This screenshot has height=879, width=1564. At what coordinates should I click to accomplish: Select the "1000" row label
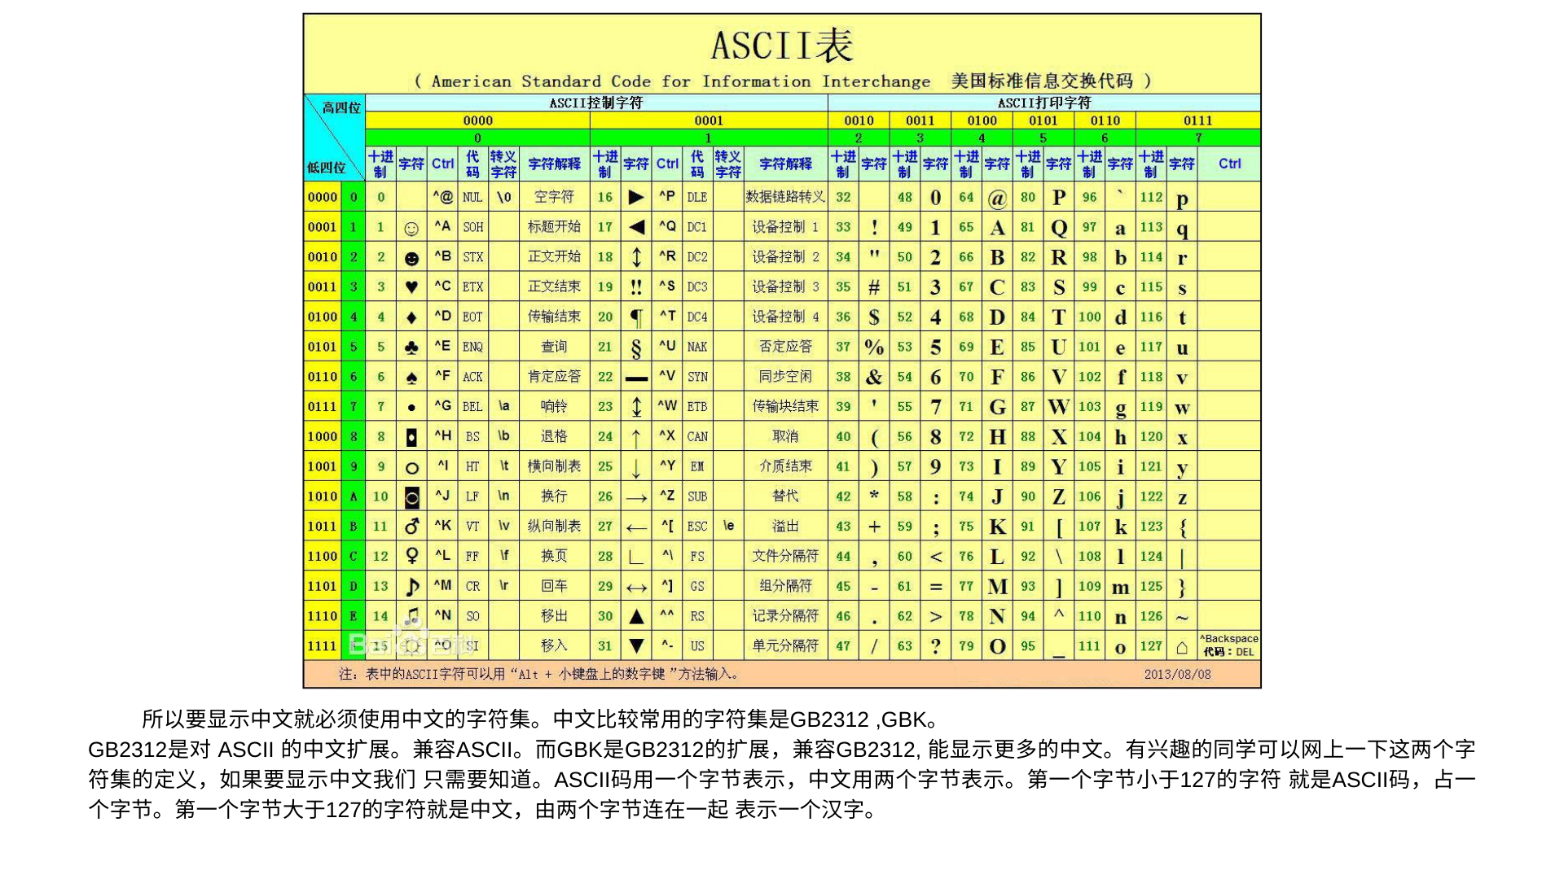point(323,436)
